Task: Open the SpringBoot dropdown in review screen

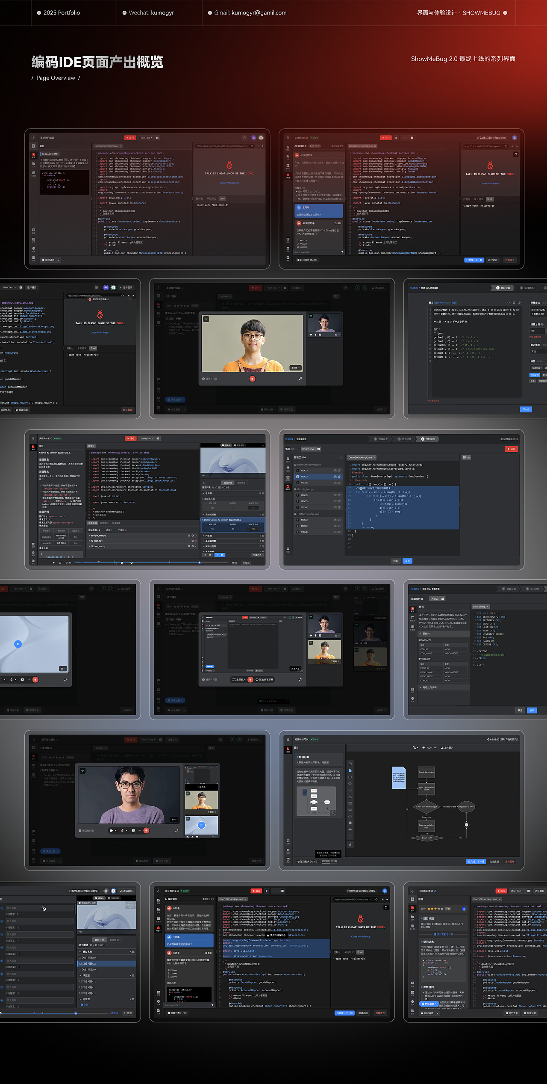Action: [147, 438]
